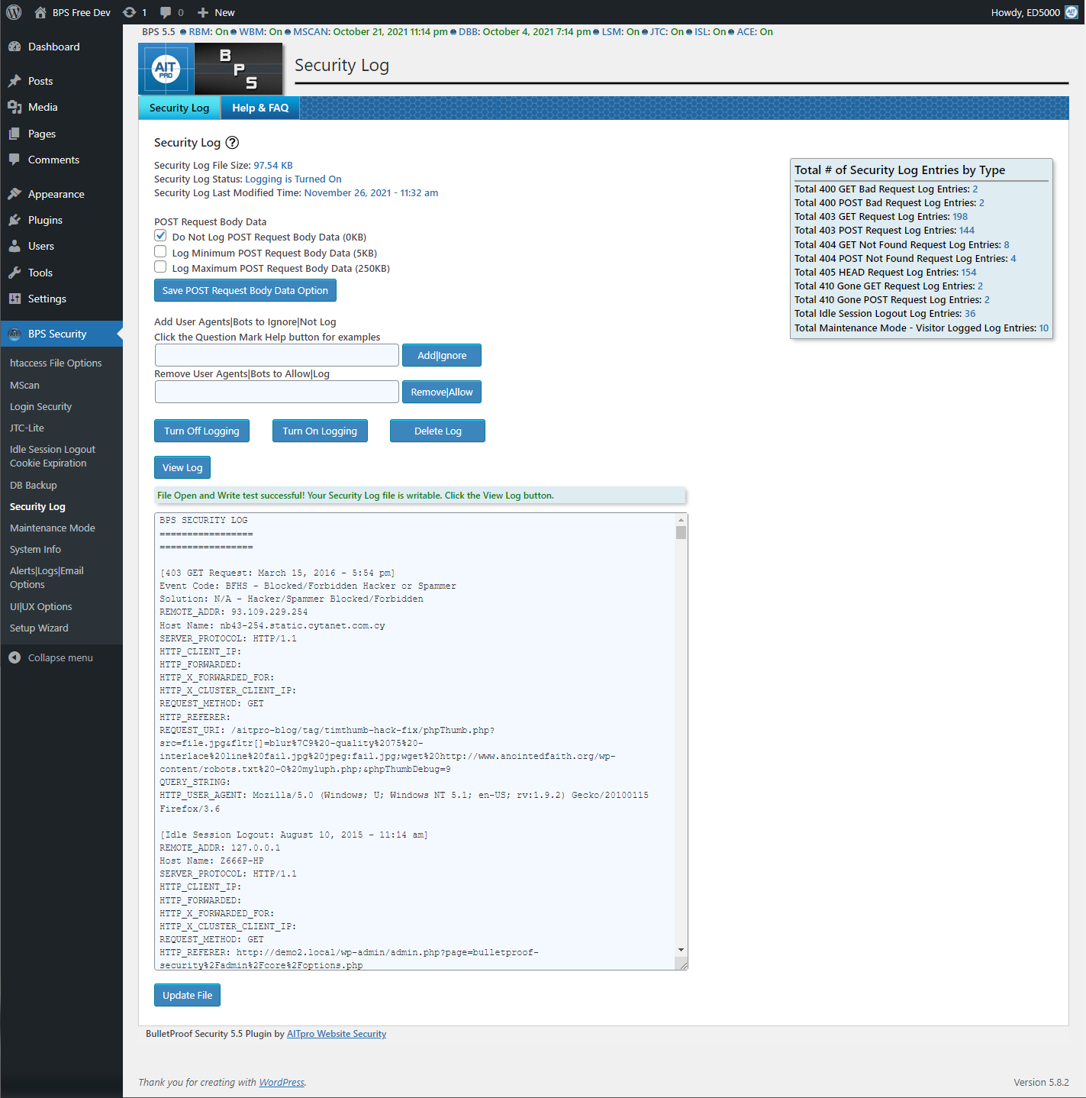
Task: Open JTC-Lite submenu item
Action: [27, 428]
